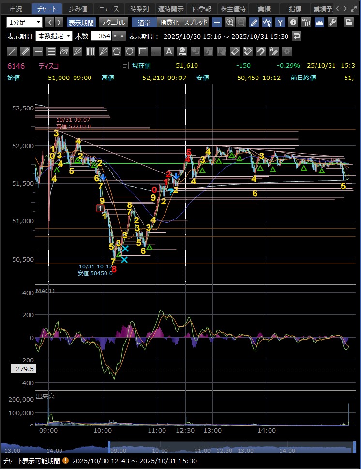Select the circle drawing tool
361x469 pixels.
[130, 51]
